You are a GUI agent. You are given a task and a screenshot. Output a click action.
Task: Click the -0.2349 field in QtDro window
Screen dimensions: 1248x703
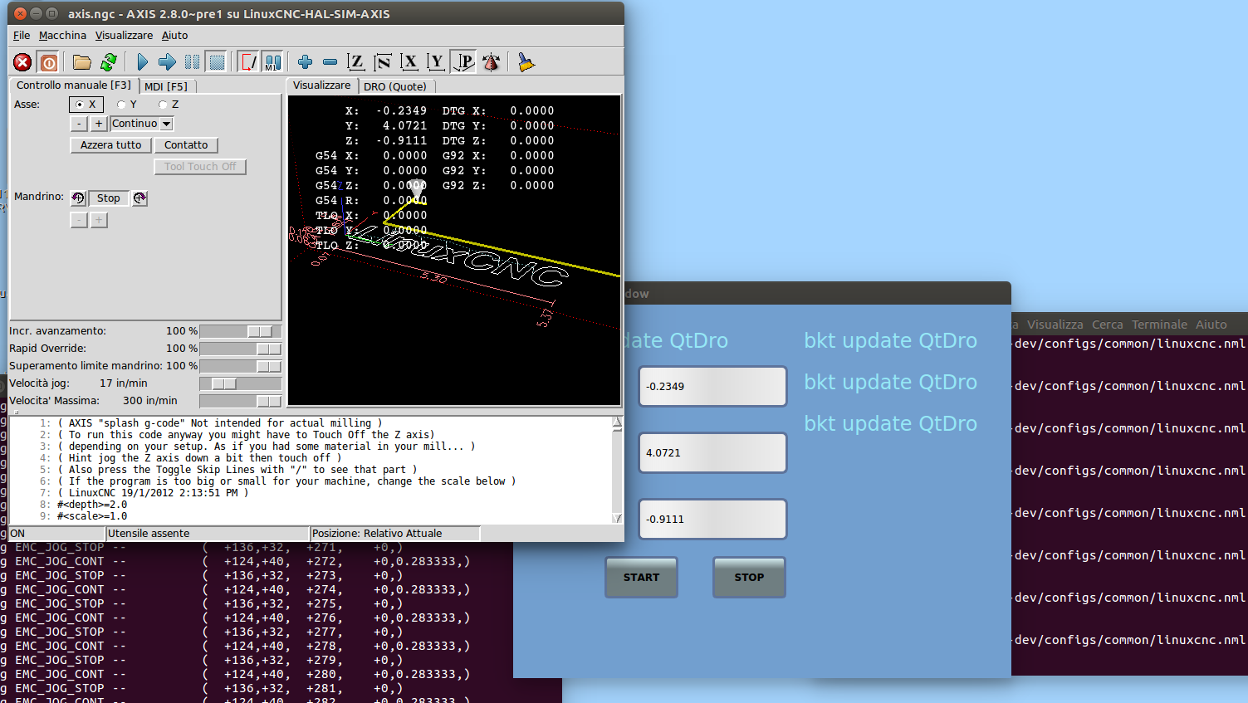pos(712,387)
